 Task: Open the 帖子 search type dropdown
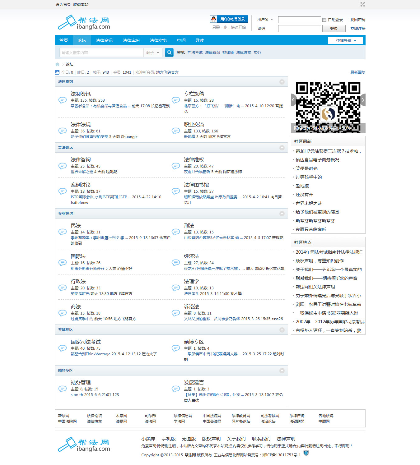click(153, 53)
